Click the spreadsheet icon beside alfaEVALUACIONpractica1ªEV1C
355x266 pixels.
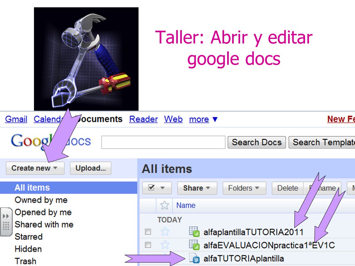[x=194, y=245]
